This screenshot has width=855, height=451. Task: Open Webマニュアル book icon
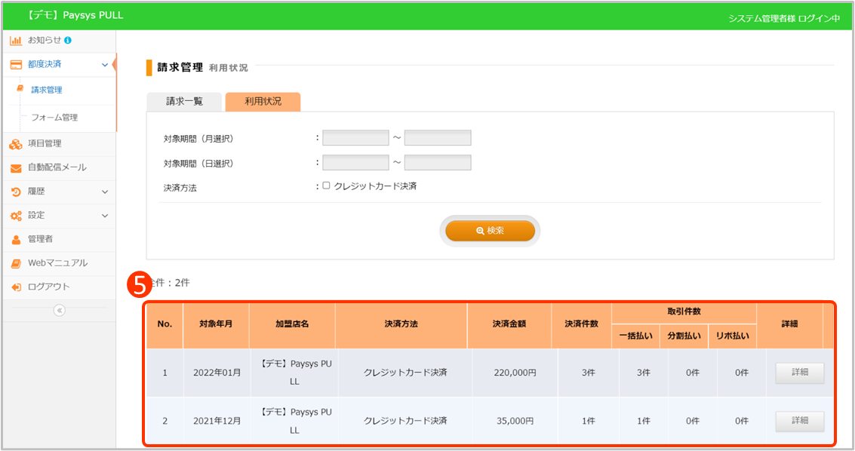click(x=15, y=263)
